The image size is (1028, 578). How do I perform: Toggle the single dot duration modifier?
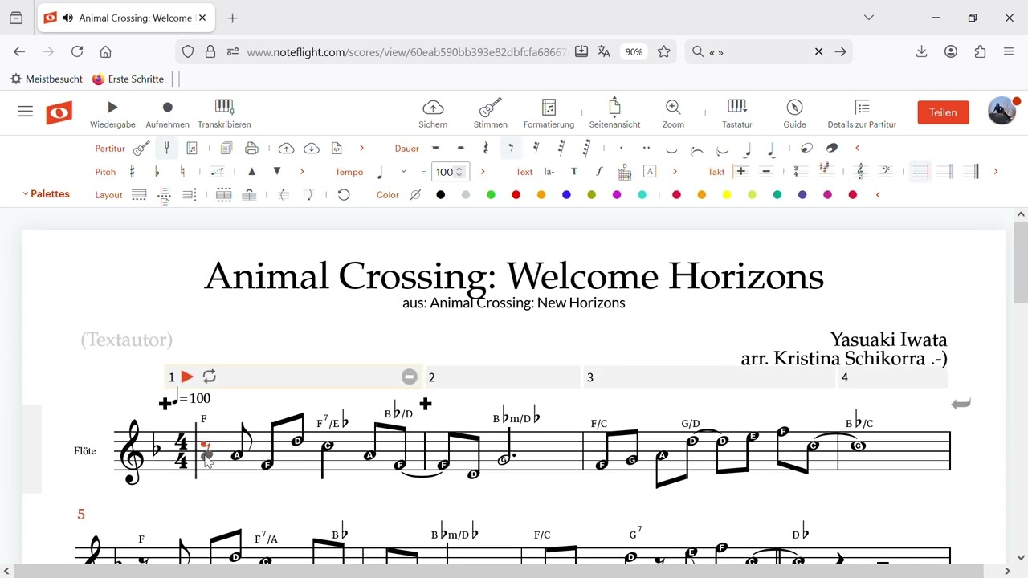pos(621,148)
